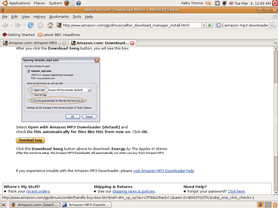Screen dimensions: 278x208
Task: Open the recent orders link
Action: click(38, 191)
